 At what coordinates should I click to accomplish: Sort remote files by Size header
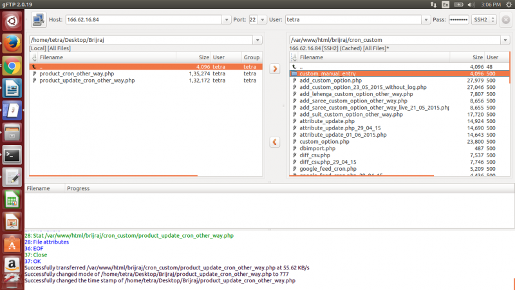[x=467, y=57]
